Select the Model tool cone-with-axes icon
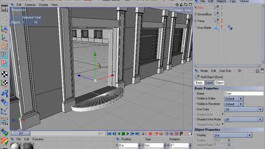 point(5,29)
